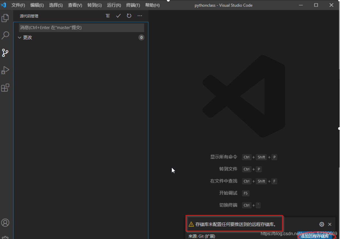Viewport: 340px width, 239px height.
Task: Open the Explorer view in activity bar
Action: pos(5,18)
